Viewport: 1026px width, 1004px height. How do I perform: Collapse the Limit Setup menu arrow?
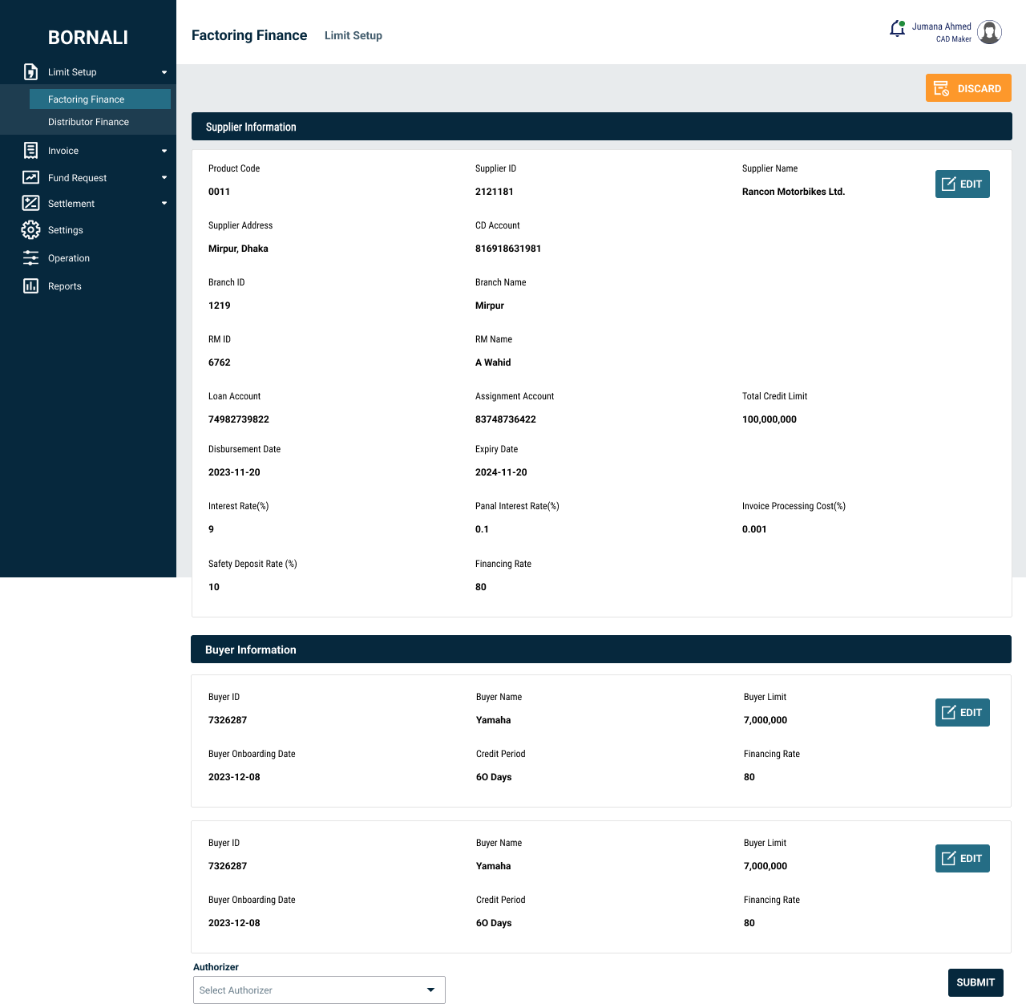pos(164,72)
